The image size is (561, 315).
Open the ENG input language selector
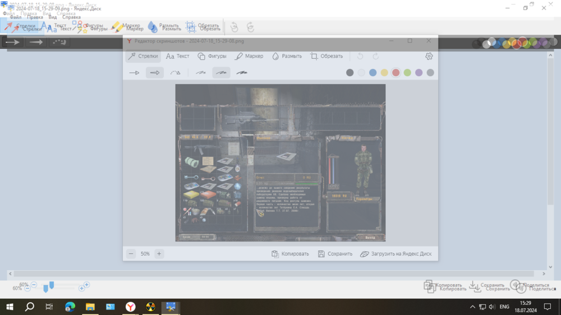click(x=504, y=307)
